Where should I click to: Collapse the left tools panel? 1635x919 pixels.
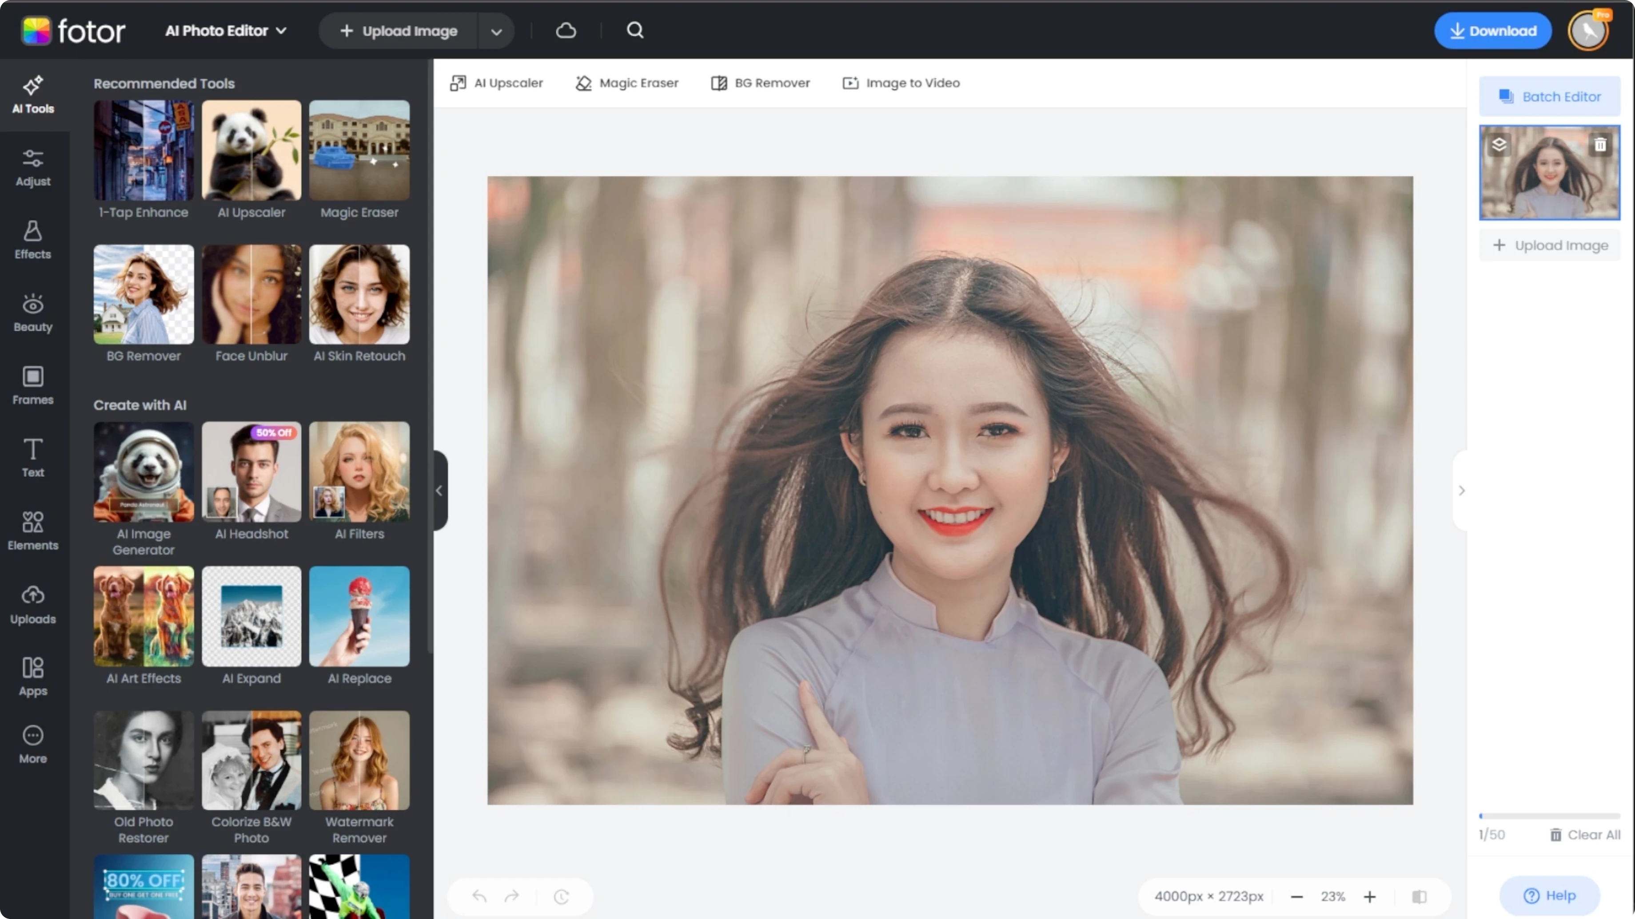tap(439, 490)
